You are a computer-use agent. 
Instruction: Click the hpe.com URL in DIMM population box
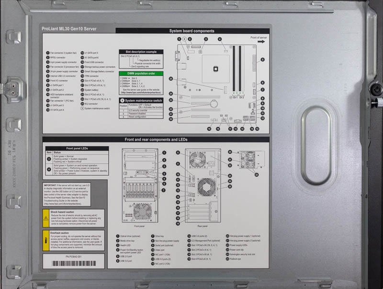[x=141, y=93]
